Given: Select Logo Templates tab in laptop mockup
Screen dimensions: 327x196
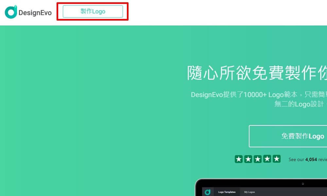Looking at the screenshot, I should (227, 192).
